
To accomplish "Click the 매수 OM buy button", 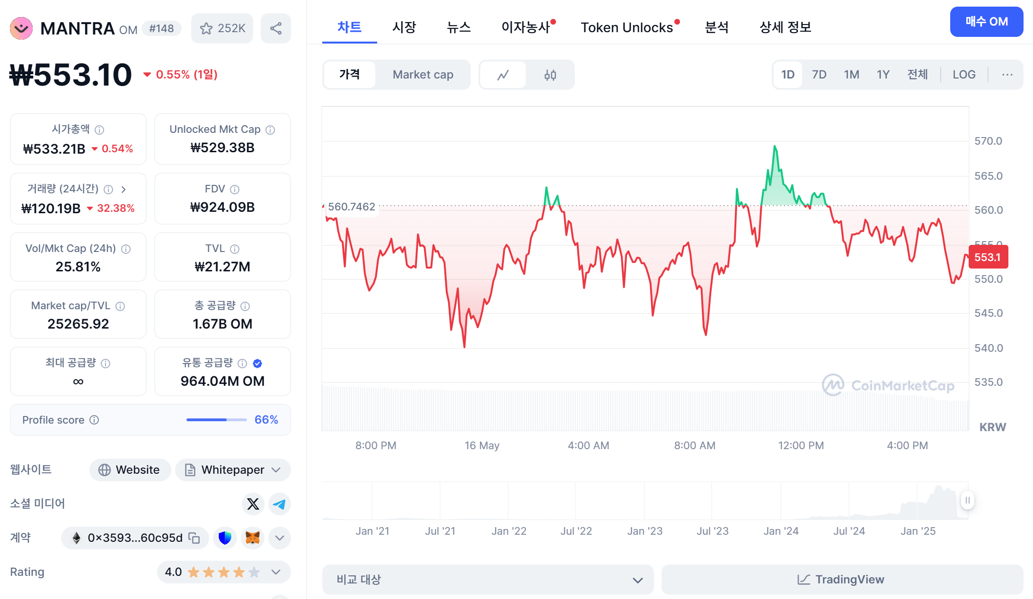I will (x=986, y=22).
